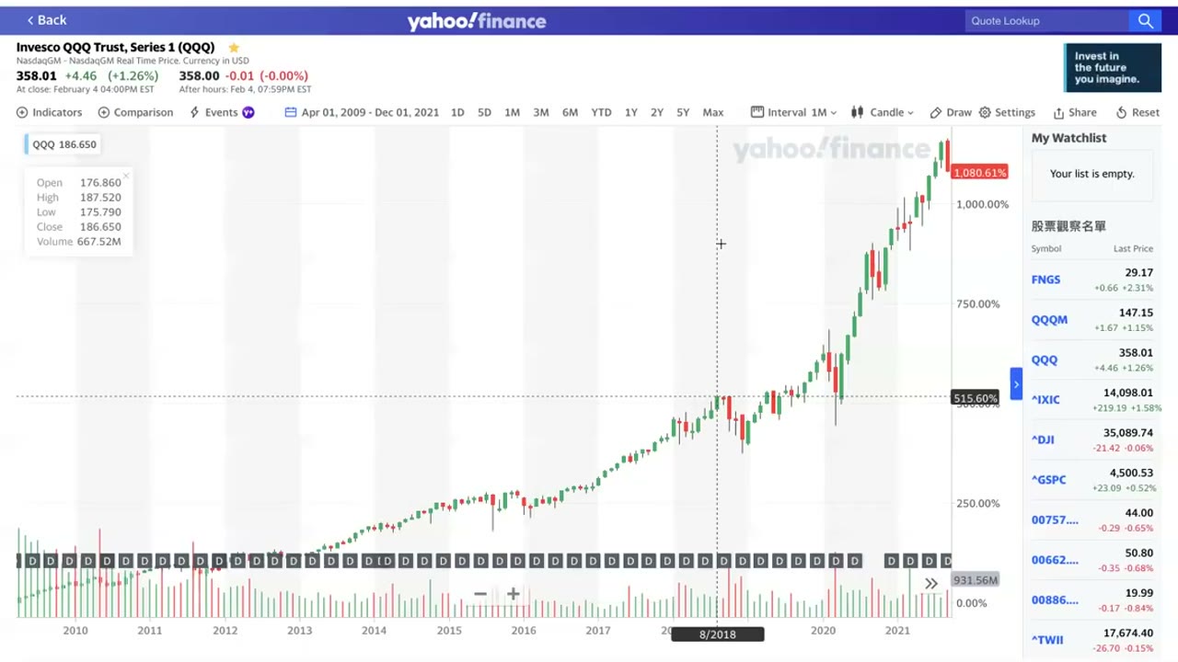Expand the Candle chart type dropdown

tap(882, 112)
